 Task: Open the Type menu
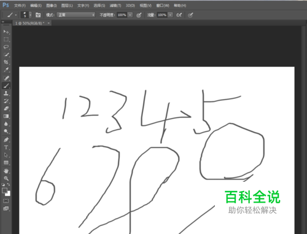[83, 6]
